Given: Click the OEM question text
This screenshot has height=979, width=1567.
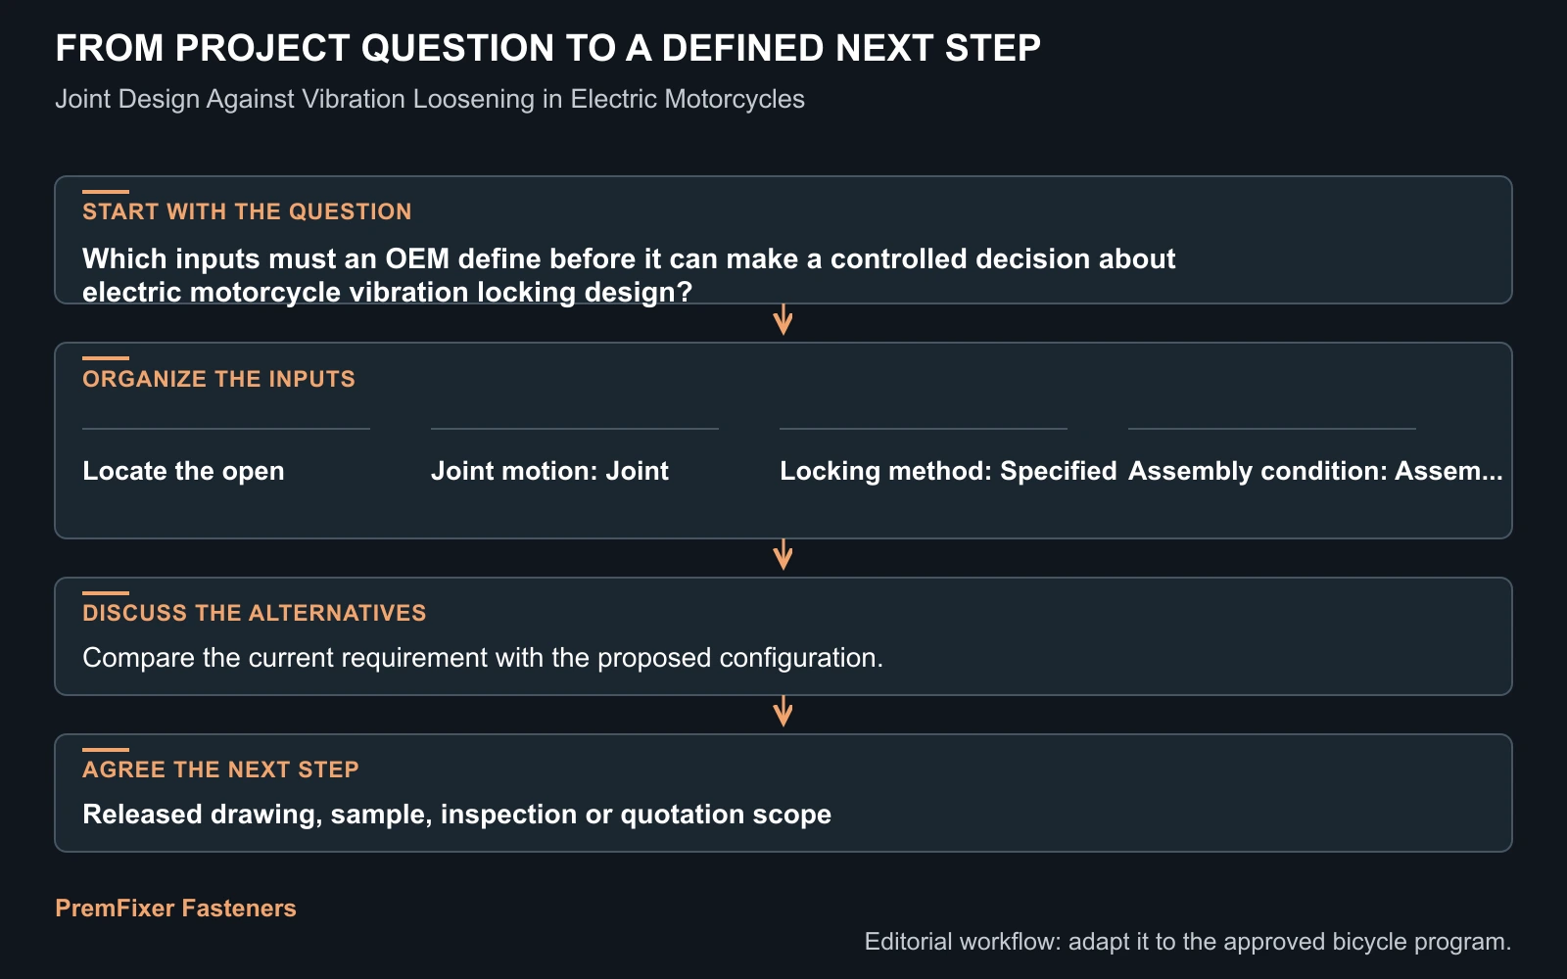Looking at the screenshot, I should pyautogui.click(x=629, y=275).
